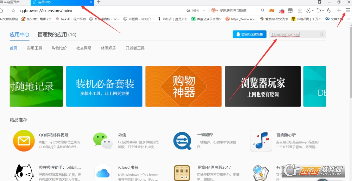This screenshot has width=352, height=181.
Task: Open the 第58章 bookmark
Action: (x=37, y=19)
